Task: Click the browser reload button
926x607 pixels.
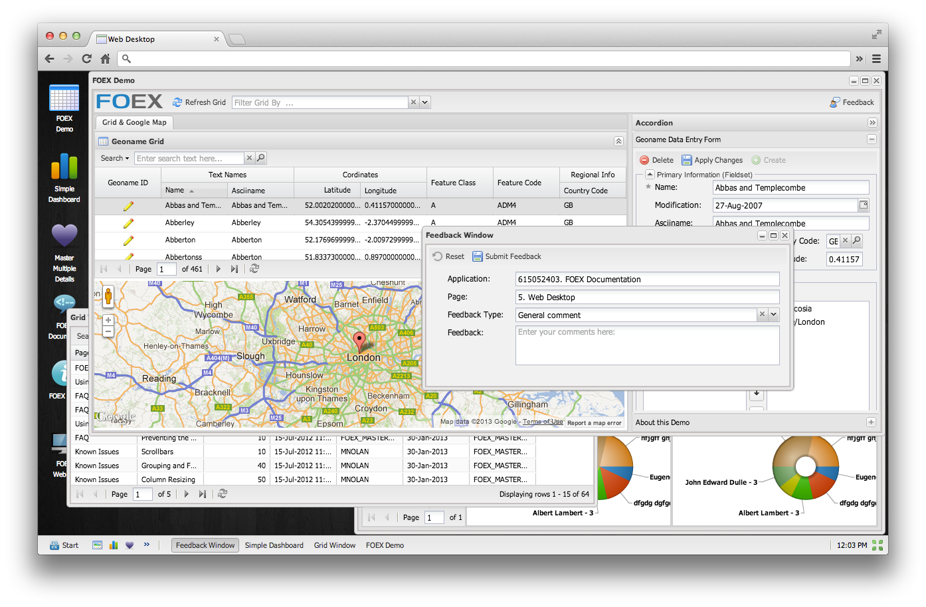Action: click(x=86, y=58)
